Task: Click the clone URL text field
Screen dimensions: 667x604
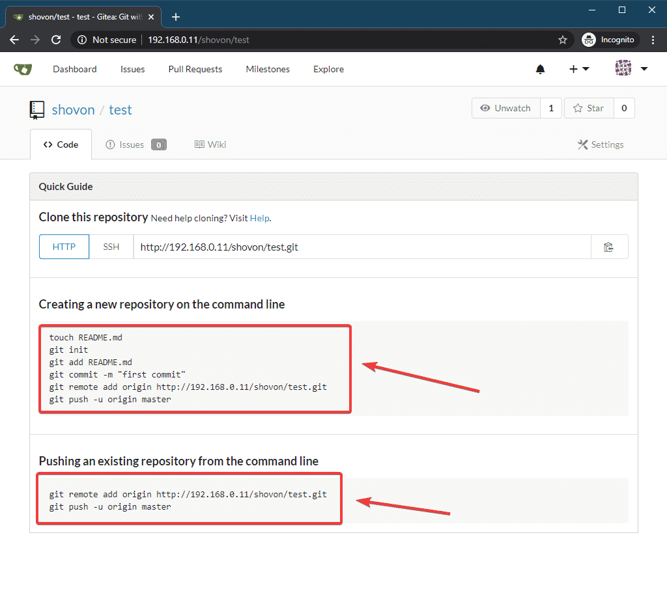Action: (x=362, y=247)
